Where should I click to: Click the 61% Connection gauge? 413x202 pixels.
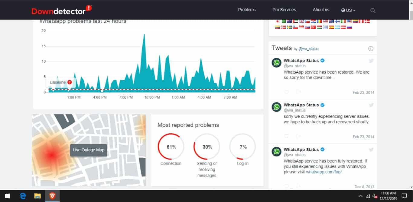[171, 147]
